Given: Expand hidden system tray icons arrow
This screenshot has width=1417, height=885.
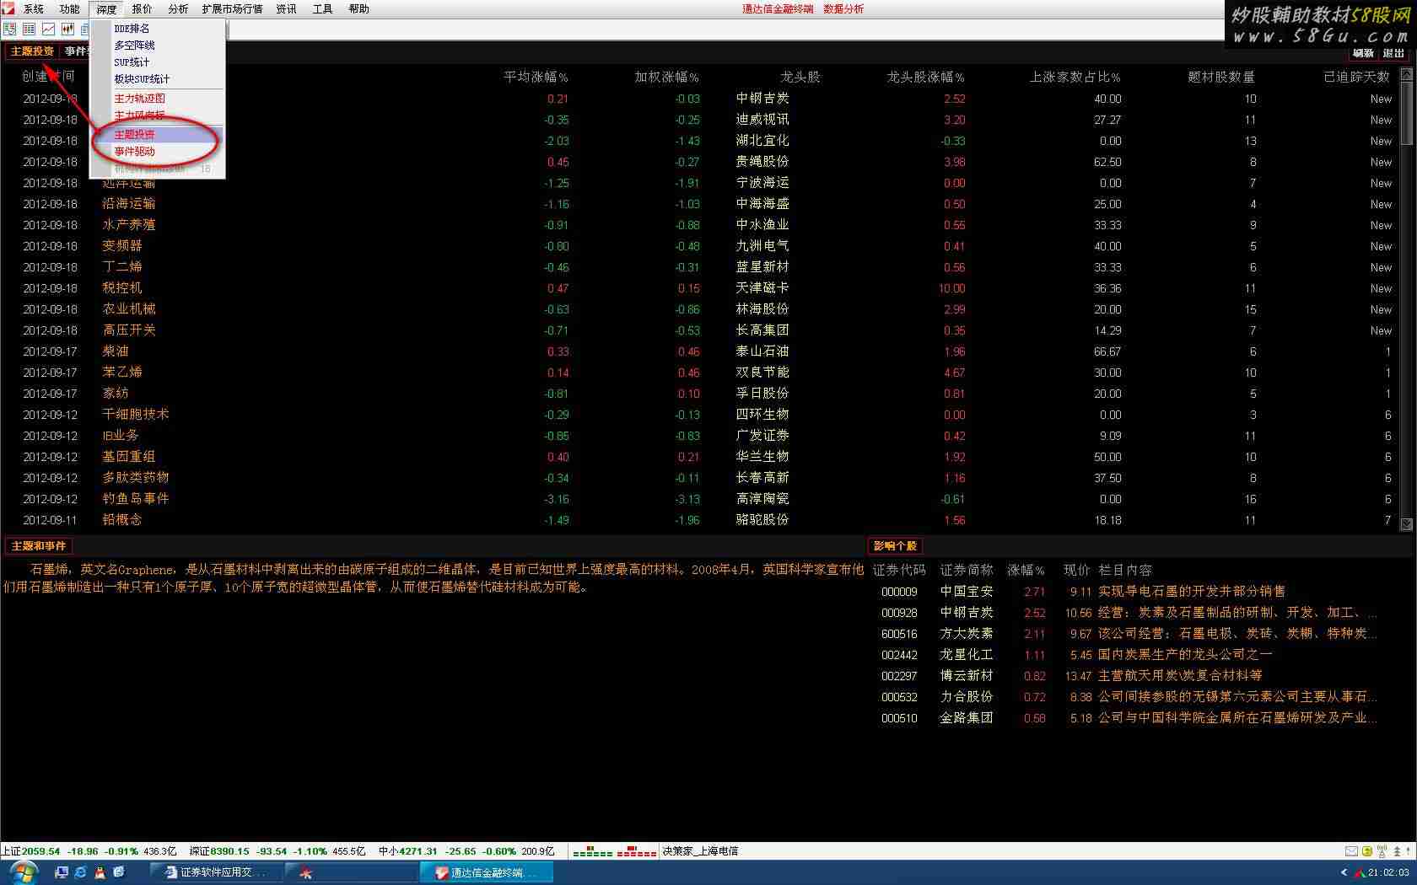Looking at the screenshot, I should click(x=1344, y=872).
